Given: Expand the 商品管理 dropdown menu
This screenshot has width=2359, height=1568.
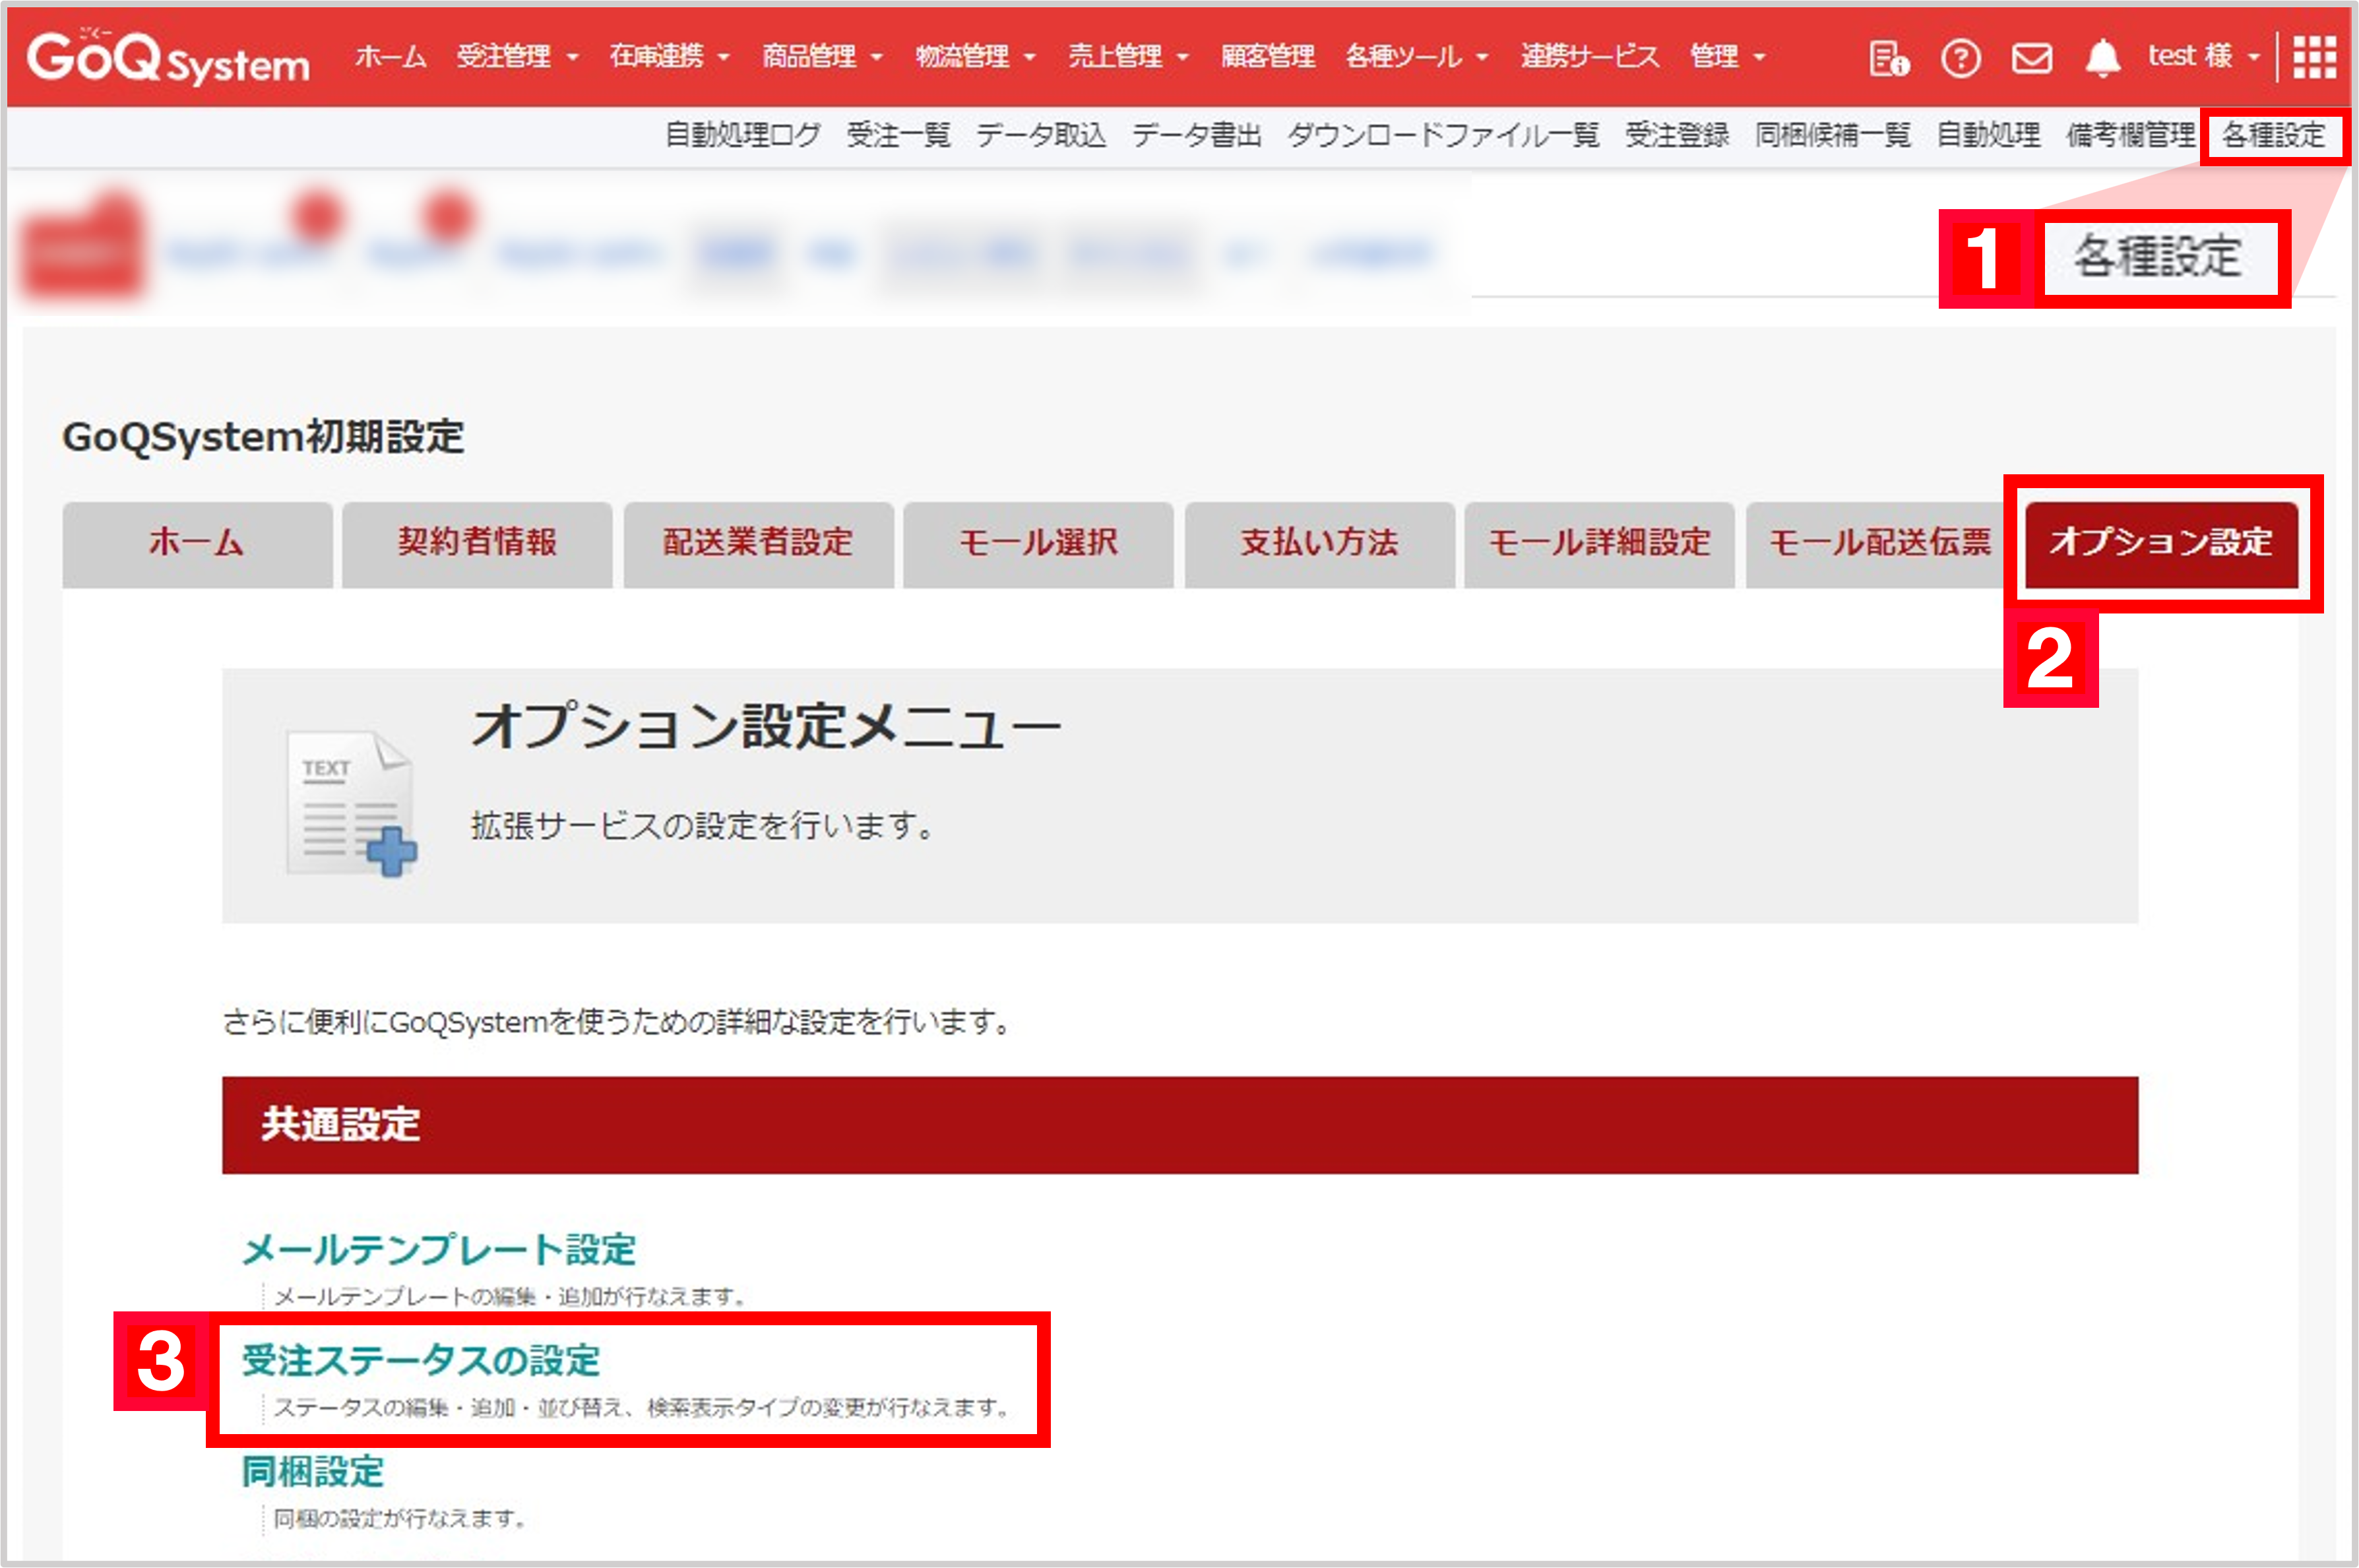Looking at the screenshot, I should [822, 56].
